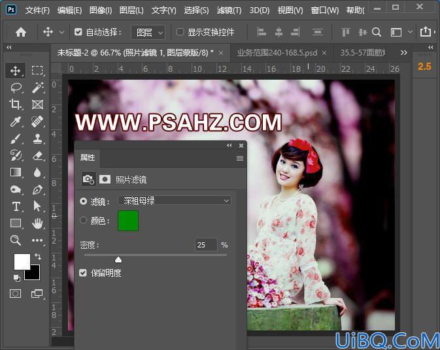Select the Blur tool
The width and height of the screenshot is (440, 350).
pyautogui.click(x=37, y=172)
